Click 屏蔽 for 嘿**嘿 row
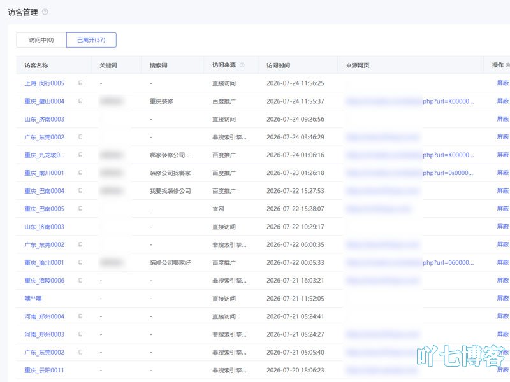The width and height of the screenshot is (510, 382). point(503,298)
